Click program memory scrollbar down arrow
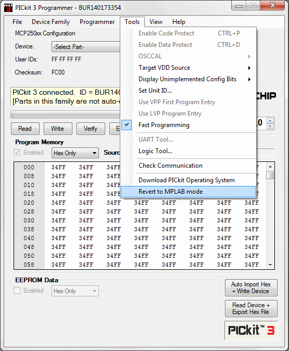The width and height of the screenshot is (289, 351). (x=270, y=265)
